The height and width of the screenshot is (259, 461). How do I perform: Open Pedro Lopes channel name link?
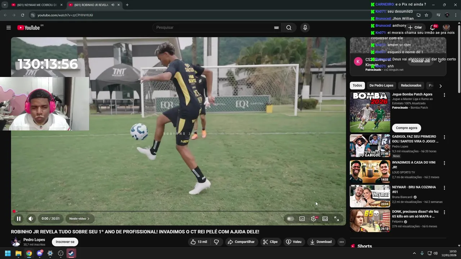pyautogui.click(x=34, y=240)
